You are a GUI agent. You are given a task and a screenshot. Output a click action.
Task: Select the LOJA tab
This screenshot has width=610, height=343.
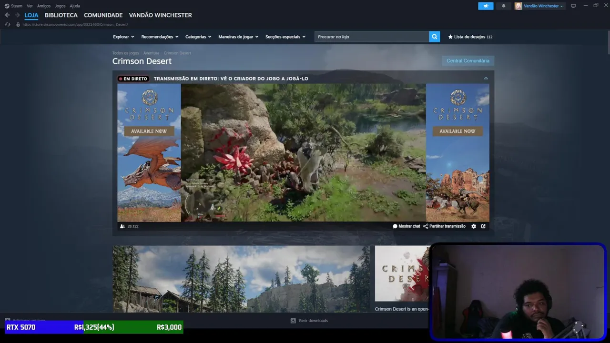pyautogui.click(x=31, y=15)
